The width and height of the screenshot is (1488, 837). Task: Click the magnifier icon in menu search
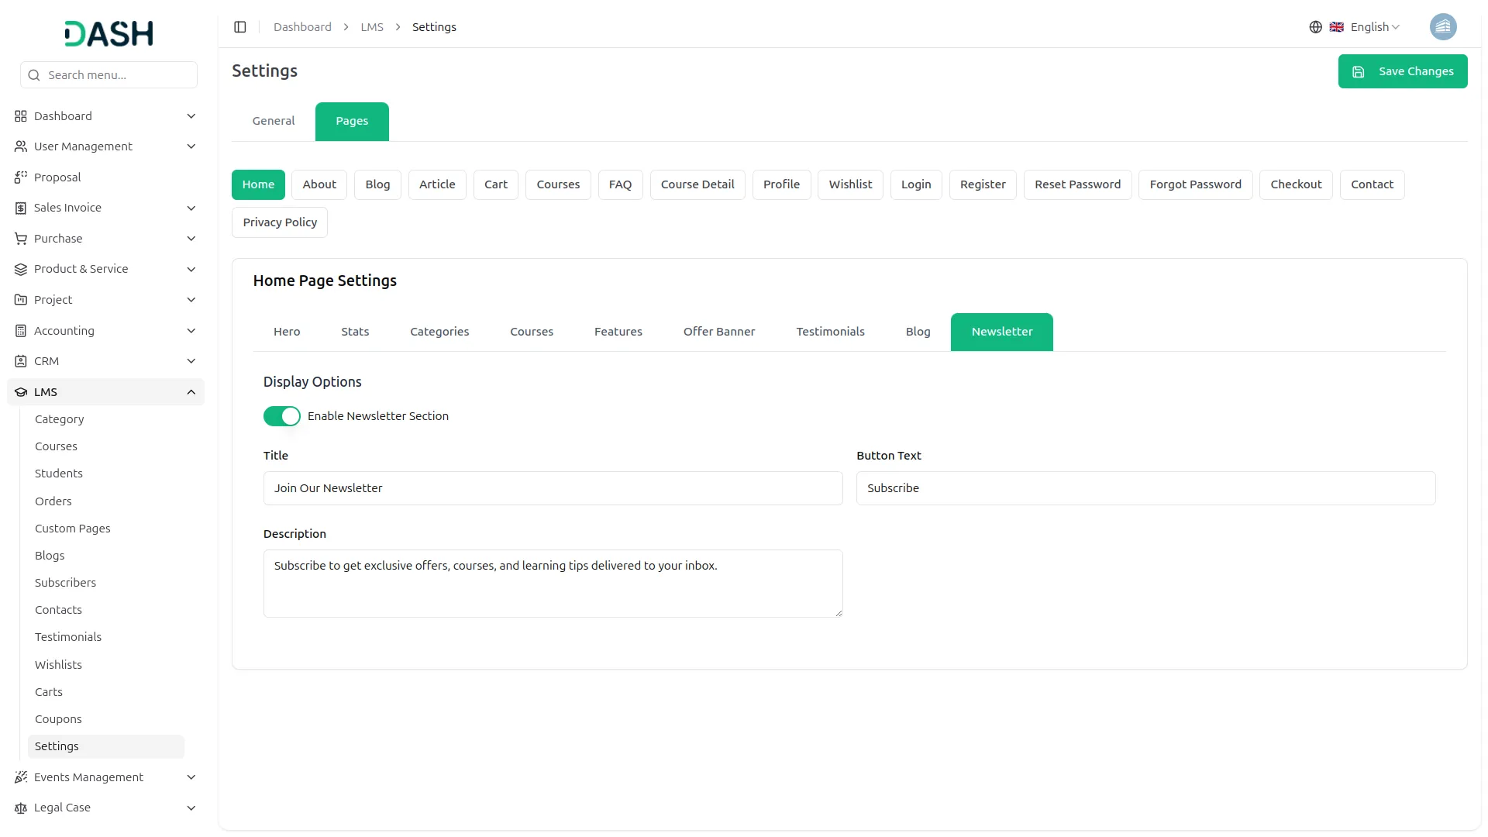(x=34, y=75)
